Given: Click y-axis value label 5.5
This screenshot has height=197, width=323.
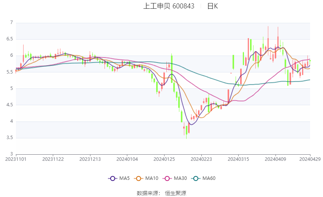Looking at the screenshot, I should click(9, 72).
